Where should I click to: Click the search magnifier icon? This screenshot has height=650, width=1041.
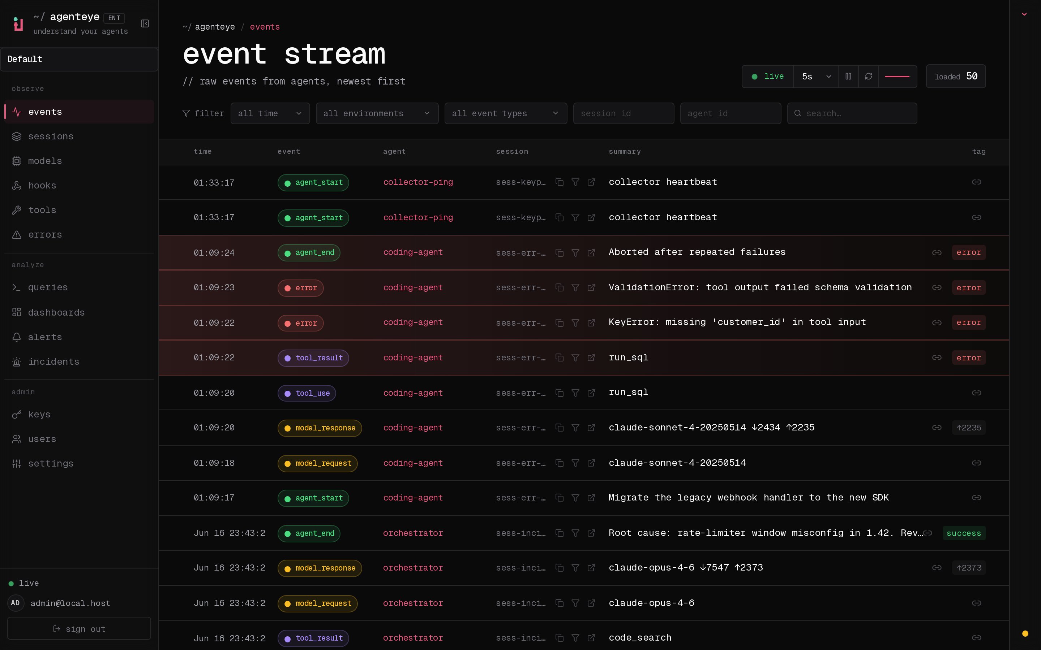[797, 113]
